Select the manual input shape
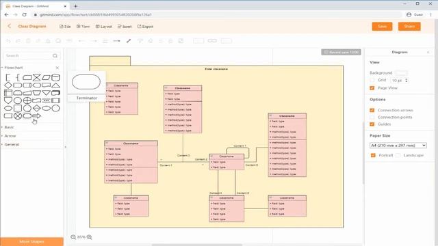438x246 pixels. coord(27,93)
